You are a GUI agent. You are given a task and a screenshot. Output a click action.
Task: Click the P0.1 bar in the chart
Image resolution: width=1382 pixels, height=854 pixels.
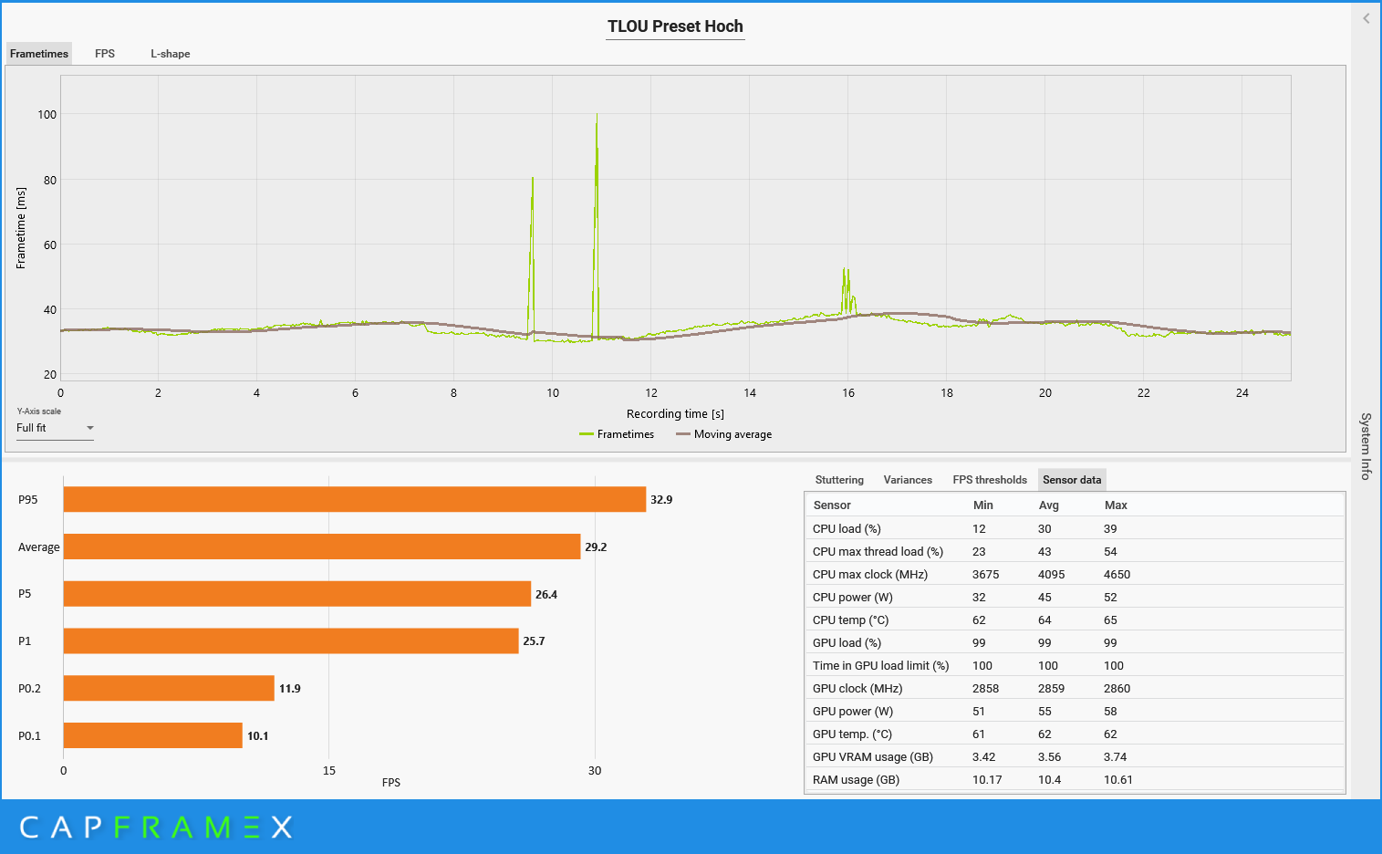[152, 735]
